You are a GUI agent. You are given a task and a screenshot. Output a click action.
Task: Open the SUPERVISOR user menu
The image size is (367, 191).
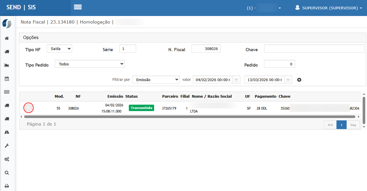point(329,8)
